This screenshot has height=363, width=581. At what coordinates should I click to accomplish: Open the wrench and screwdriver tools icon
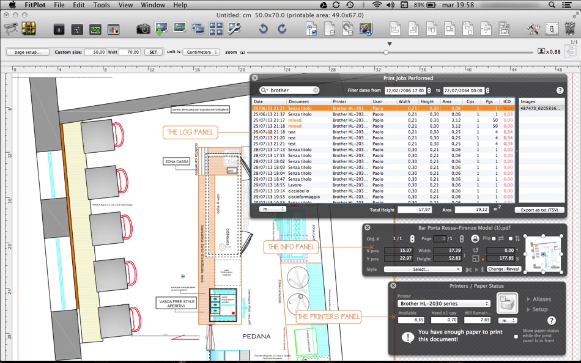click(533, 28)
